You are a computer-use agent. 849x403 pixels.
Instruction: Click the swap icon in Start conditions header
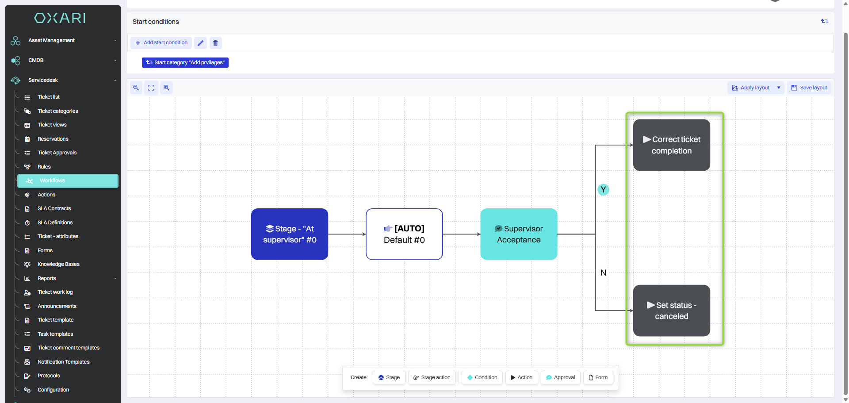tap(824, 21)
